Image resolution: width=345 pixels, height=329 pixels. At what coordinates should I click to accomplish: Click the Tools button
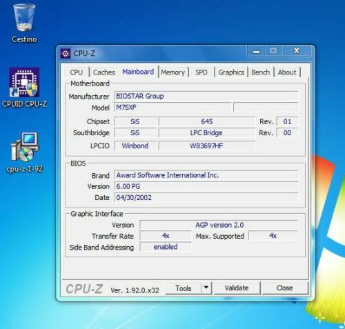click(x=184, y=288)
